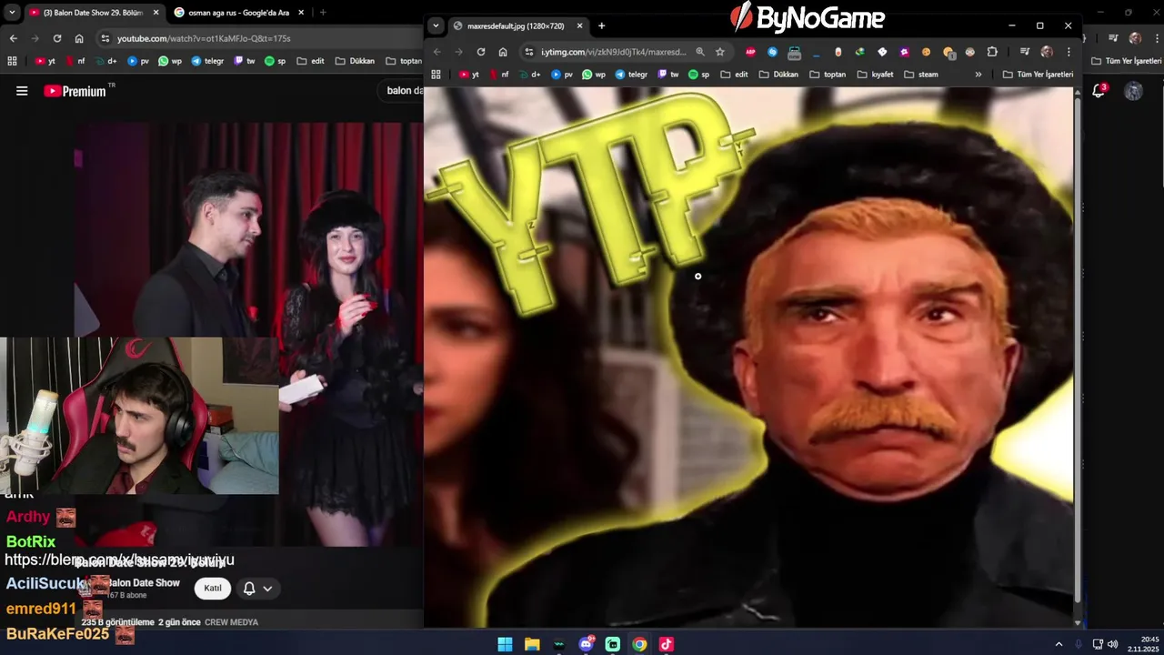
Task: Open a new tab in front window
Action: 601,25
